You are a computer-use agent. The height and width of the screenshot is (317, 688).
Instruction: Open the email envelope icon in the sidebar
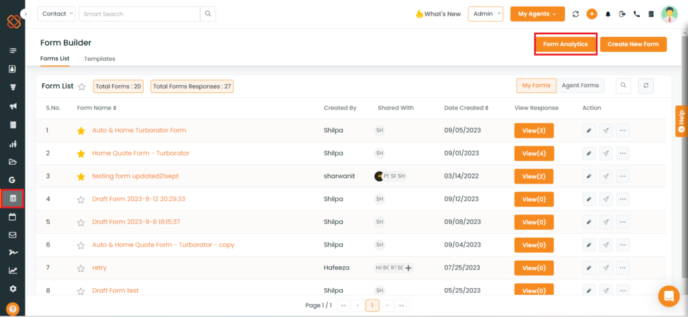point(13,235)
